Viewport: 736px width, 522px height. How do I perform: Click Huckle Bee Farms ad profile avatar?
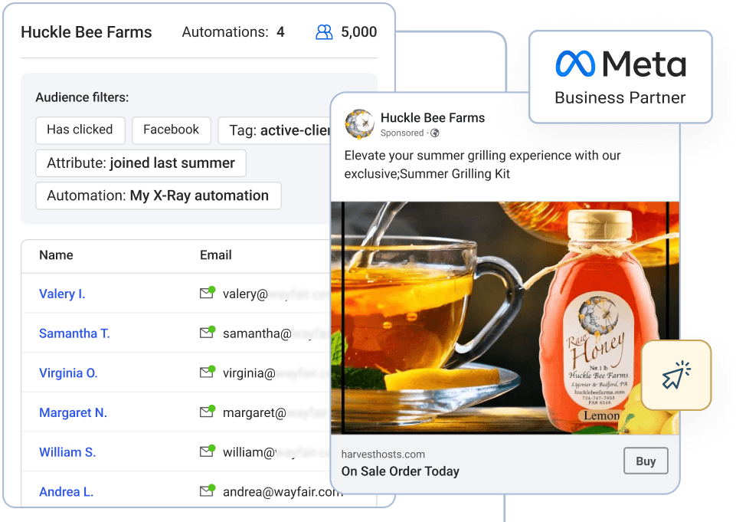tap(359, 124)
